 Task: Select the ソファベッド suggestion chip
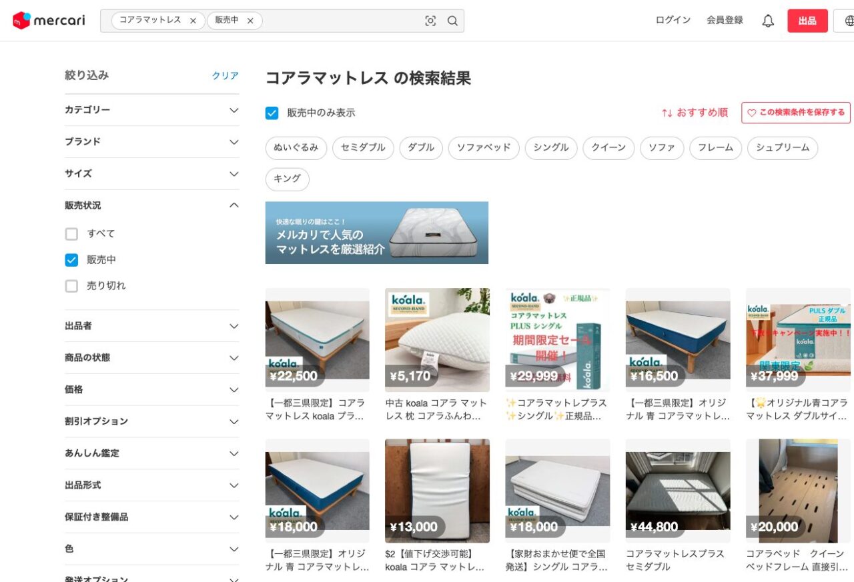(x=483, y=148)
